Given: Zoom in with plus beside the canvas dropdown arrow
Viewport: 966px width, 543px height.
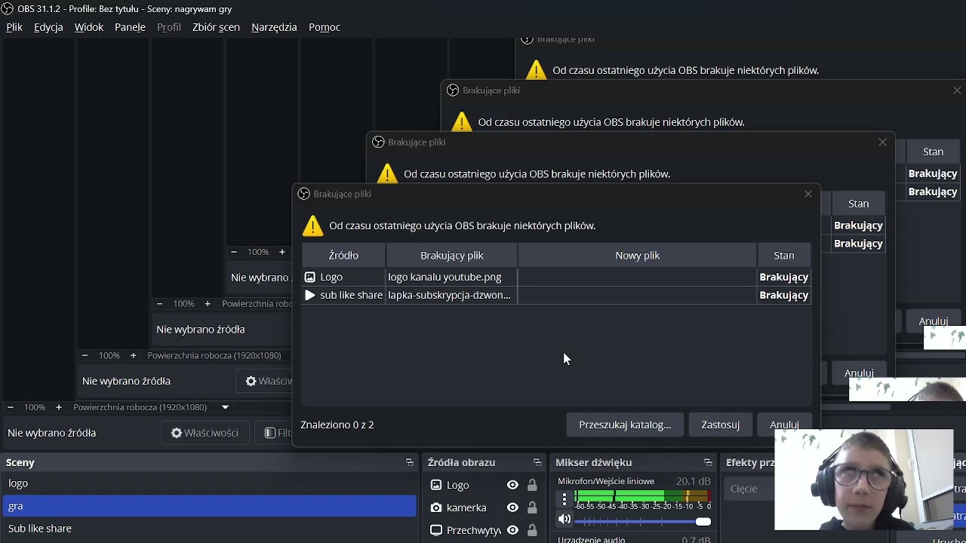Looking at the screenshot, I should tap(59, 407).
